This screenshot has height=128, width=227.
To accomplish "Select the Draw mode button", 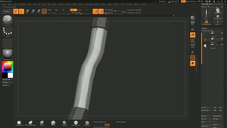I will point(21,11).
